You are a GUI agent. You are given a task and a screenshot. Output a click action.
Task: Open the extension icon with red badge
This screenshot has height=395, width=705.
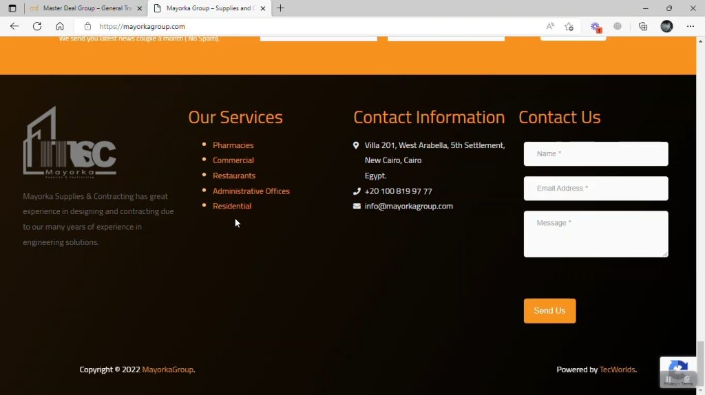click(x=596, y=27)
